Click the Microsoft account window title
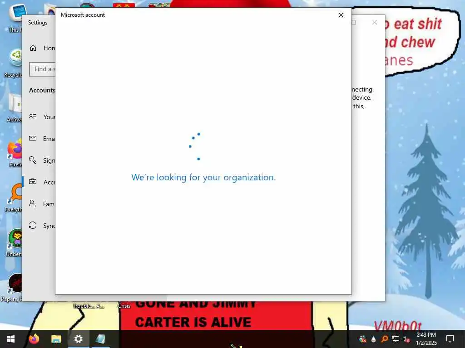The image size is (465, 348). pos(83,15)
